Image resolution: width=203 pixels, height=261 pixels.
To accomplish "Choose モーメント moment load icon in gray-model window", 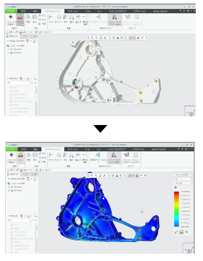I will click(x=59, y=17).
